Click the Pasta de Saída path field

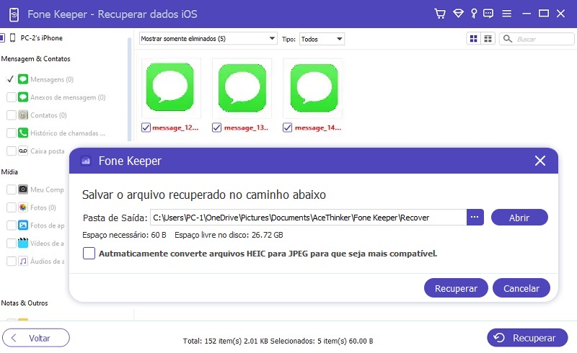pos(309,218)
